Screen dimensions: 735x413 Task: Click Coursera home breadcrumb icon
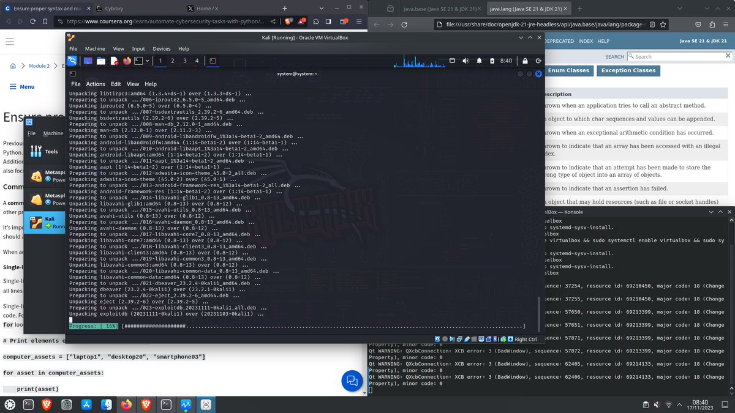[x=12, y=65]
